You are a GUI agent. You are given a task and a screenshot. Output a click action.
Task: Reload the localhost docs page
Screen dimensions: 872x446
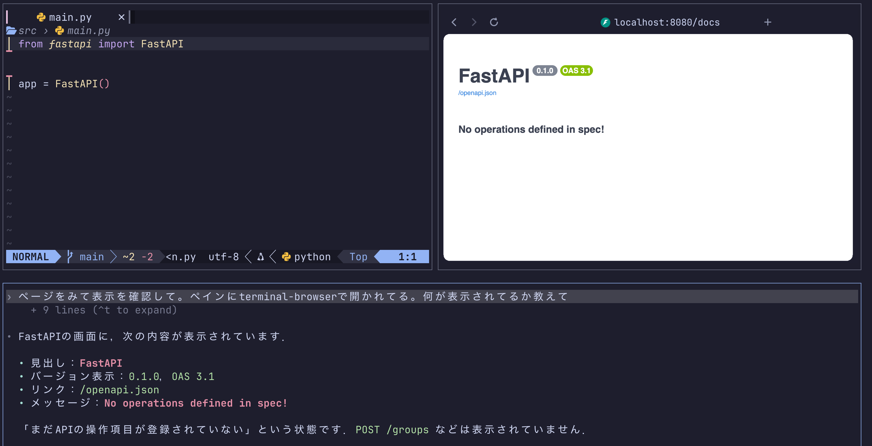[x=494, y=22]
